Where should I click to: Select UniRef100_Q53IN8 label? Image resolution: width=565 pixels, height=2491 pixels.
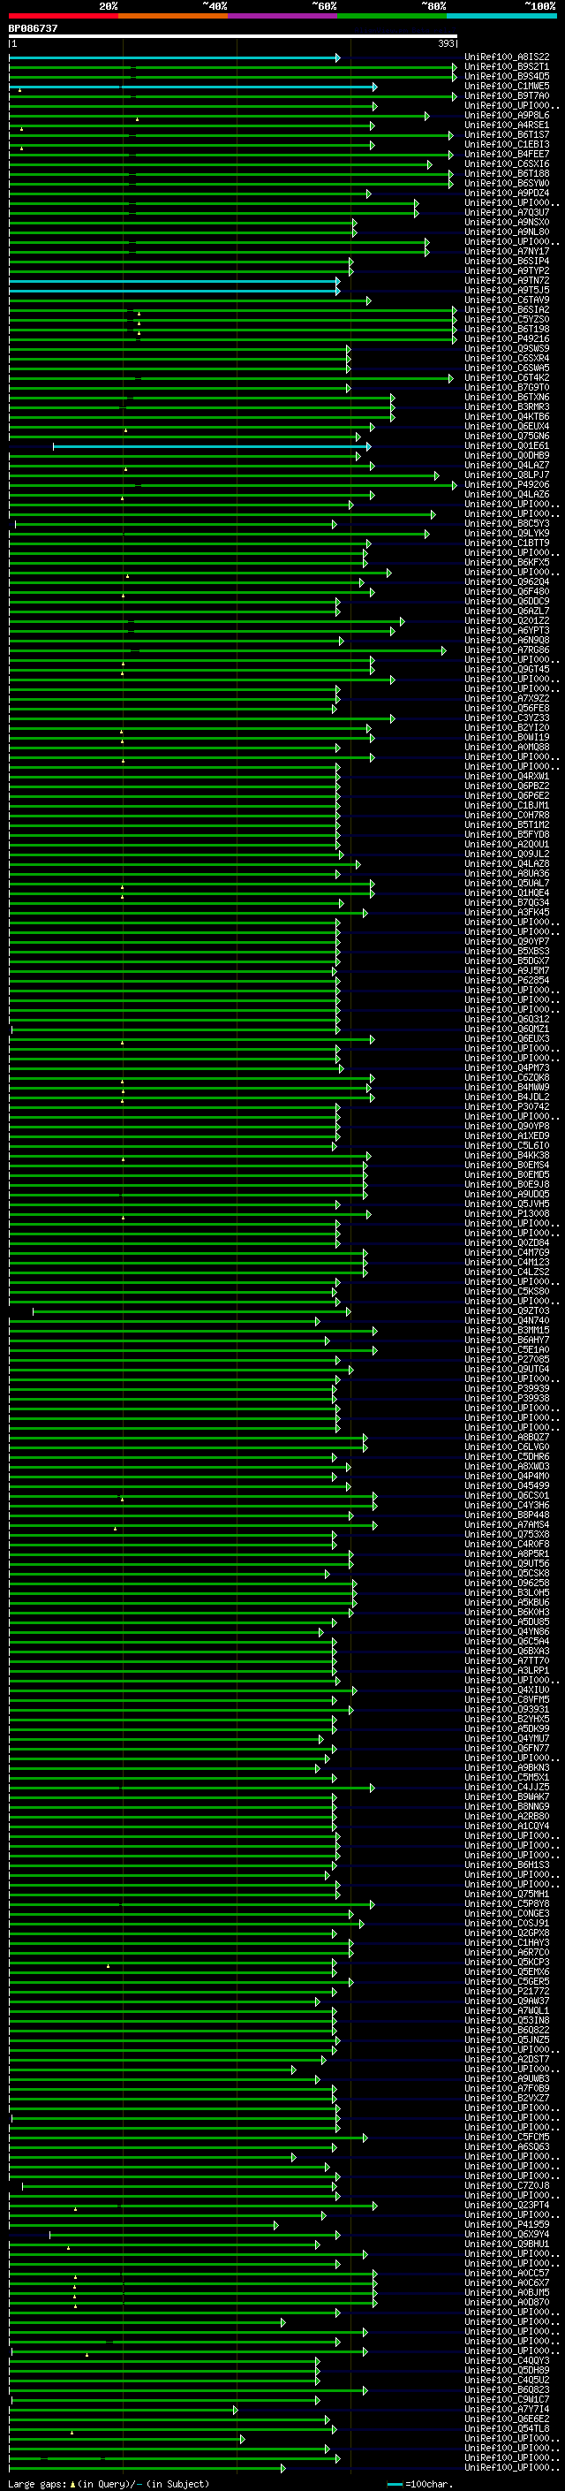coord(507,2020)
